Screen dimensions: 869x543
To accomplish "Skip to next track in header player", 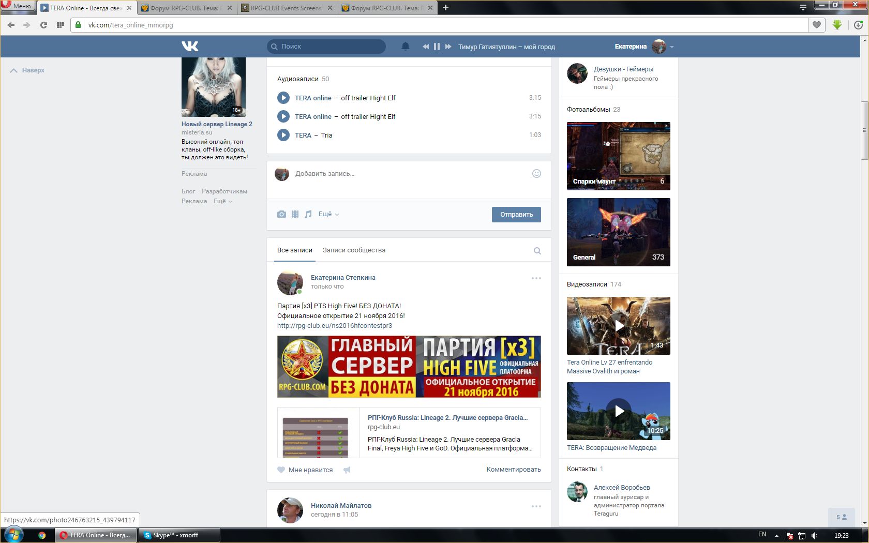I will coord(448,47).
